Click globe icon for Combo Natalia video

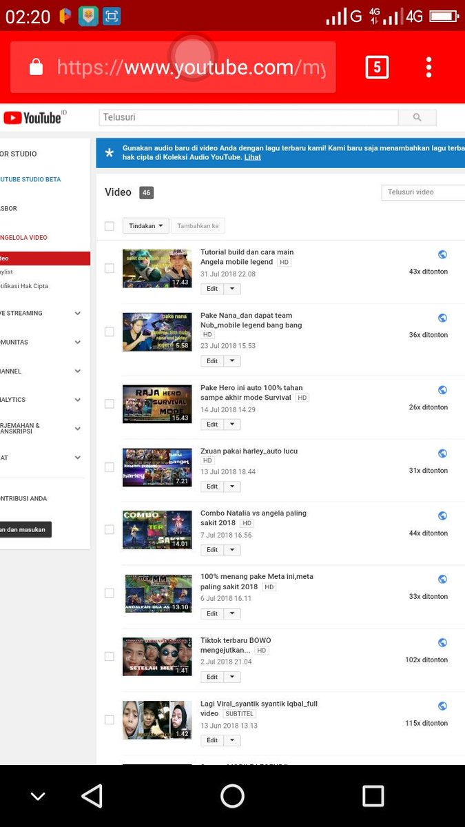pyautogui.click(x=442, y=515)
